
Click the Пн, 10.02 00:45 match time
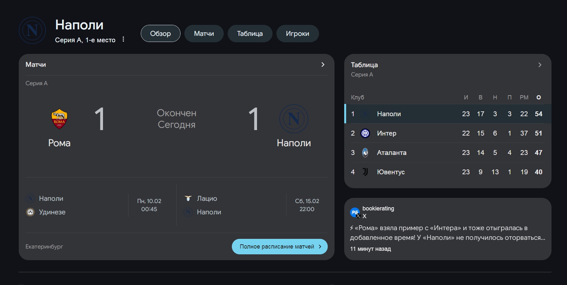(149, 205)
